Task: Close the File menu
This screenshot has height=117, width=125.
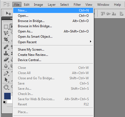Action: click(17, 5)
